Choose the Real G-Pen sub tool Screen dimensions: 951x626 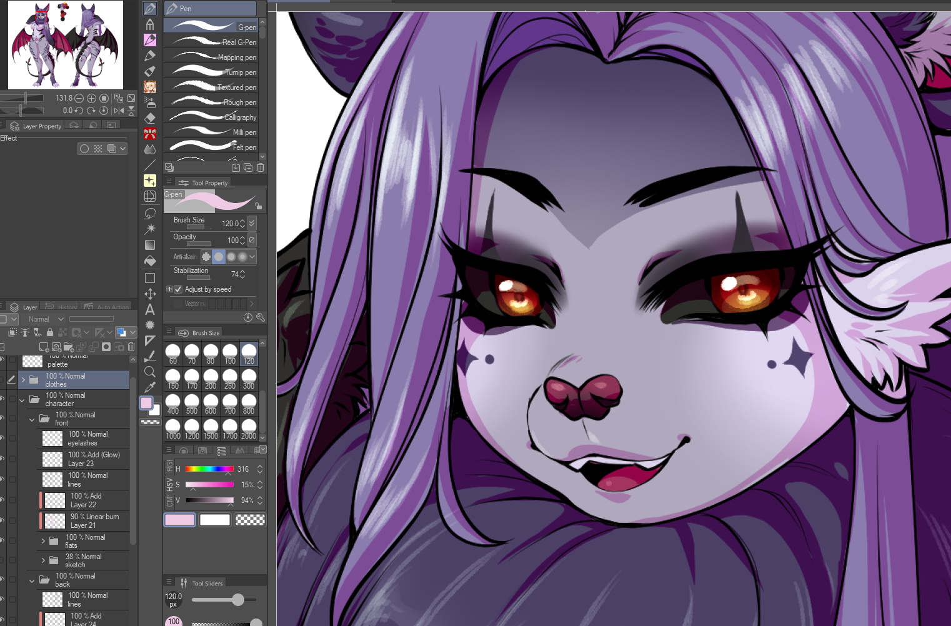click(212, 42)
